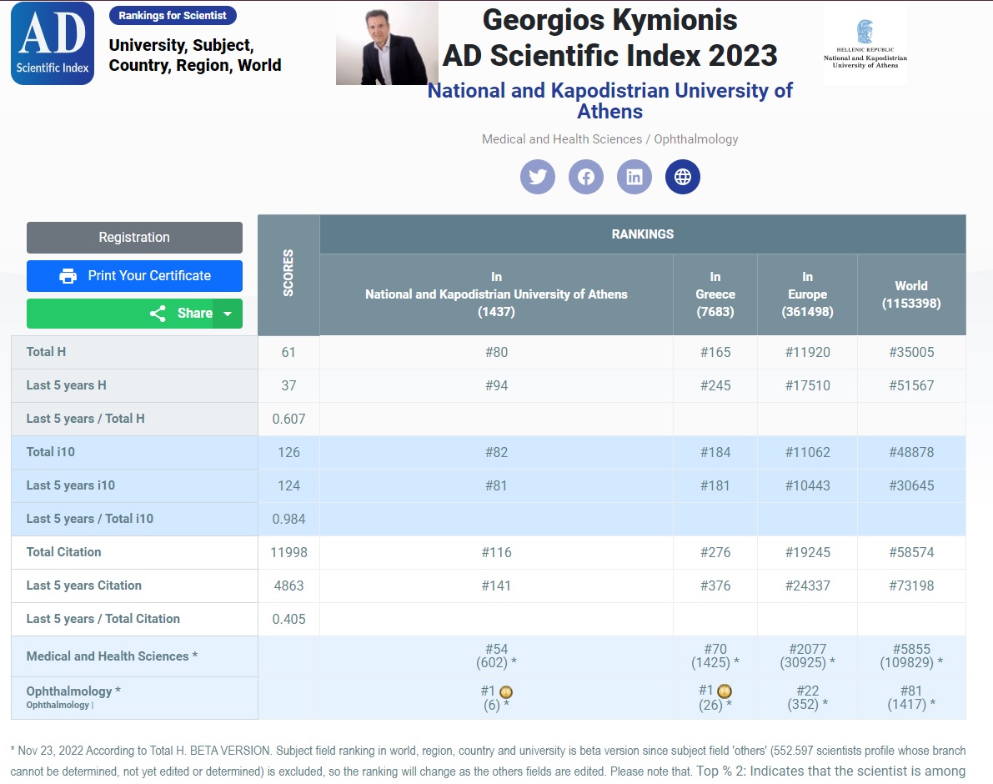Click the printer icon on certificate button

68,276
